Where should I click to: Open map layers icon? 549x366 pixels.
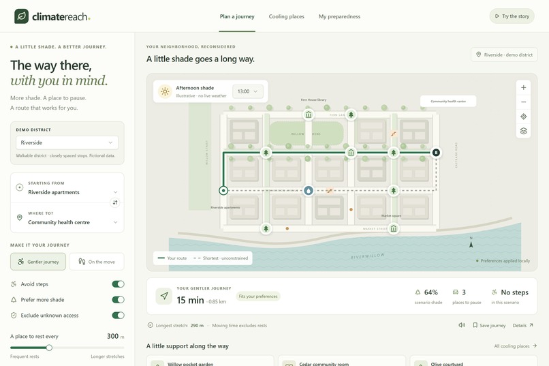click(523, 131)
